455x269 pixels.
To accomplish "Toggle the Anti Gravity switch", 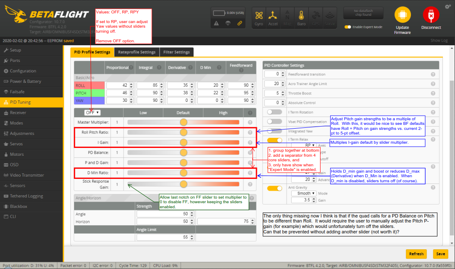I will click(x=274, y=188).
